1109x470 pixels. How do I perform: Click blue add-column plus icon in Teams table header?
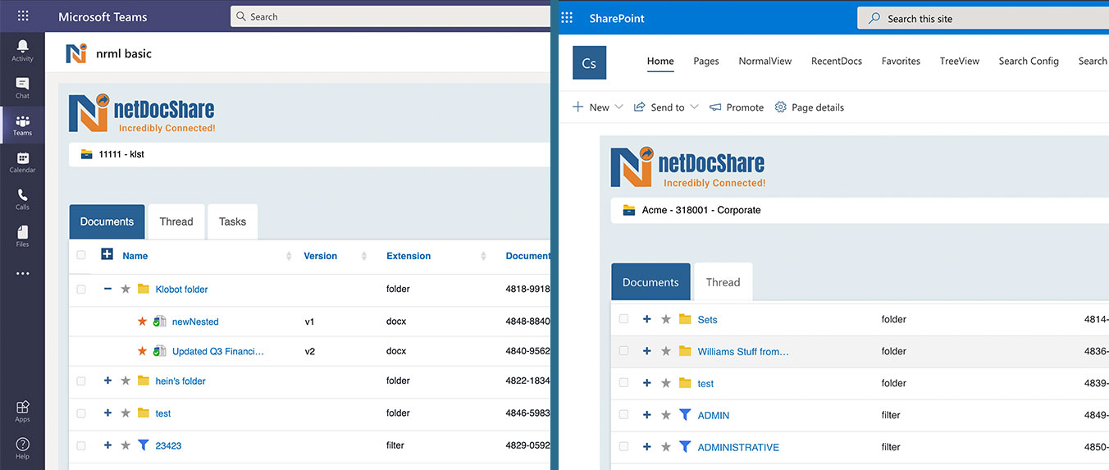click(107, 254)
